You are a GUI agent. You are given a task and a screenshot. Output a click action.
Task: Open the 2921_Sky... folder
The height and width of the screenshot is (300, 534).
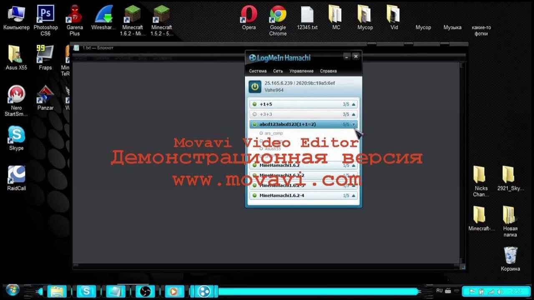[x=510, y=178]
